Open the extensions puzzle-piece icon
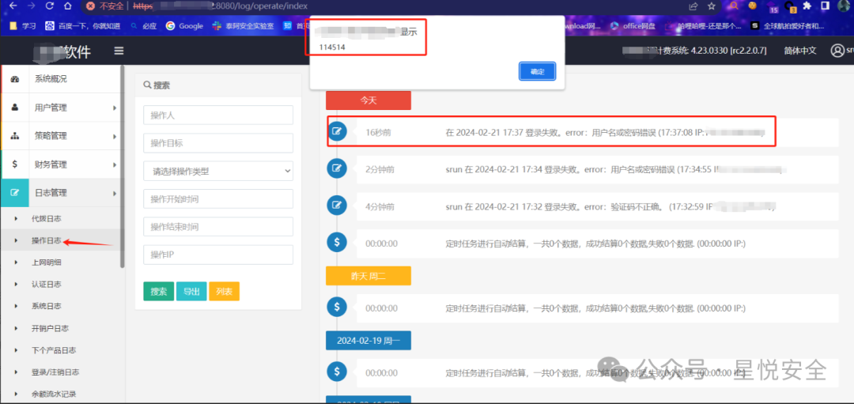This screenshot has height=404, width=854. click(807, 6)
